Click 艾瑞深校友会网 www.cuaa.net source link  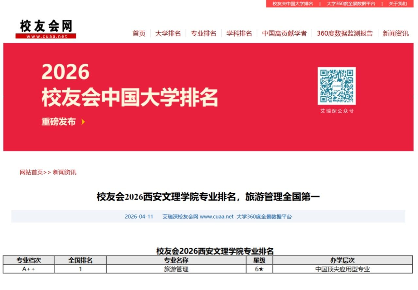pyautogui.click(x=198, y=217)
